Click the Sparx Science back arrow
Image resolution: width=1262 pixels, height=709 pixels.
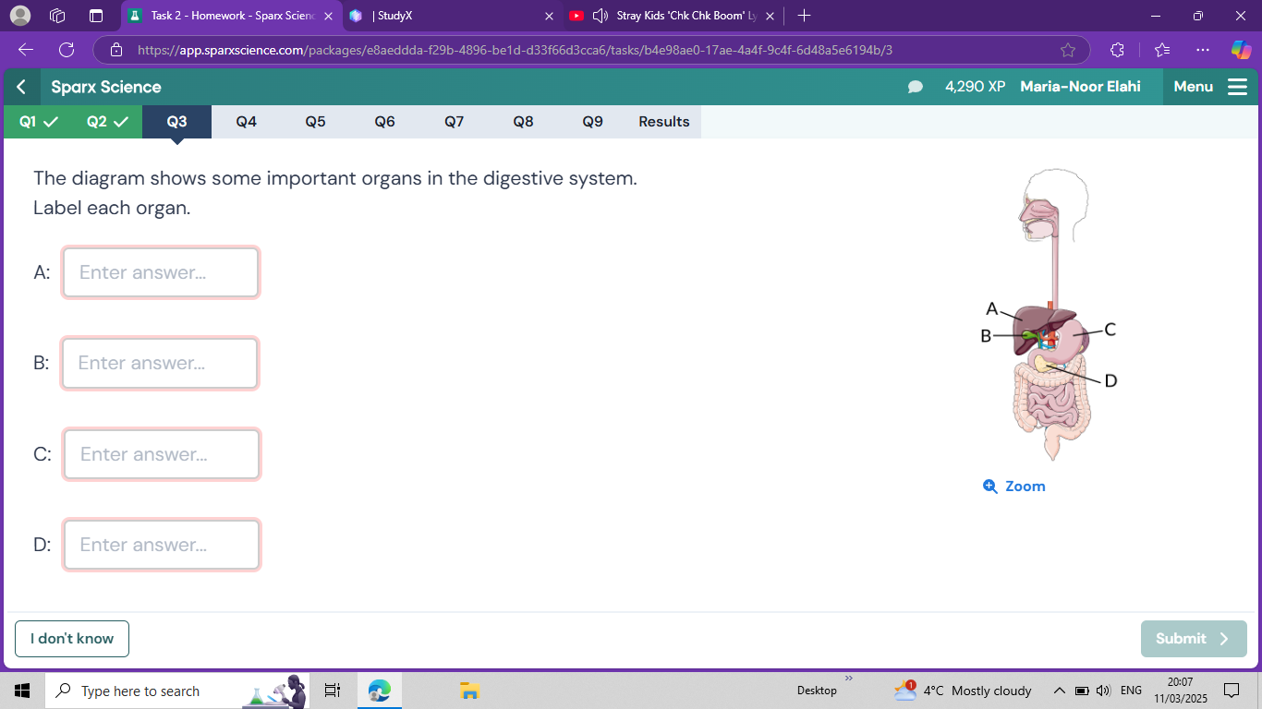(x=21, y=87)
